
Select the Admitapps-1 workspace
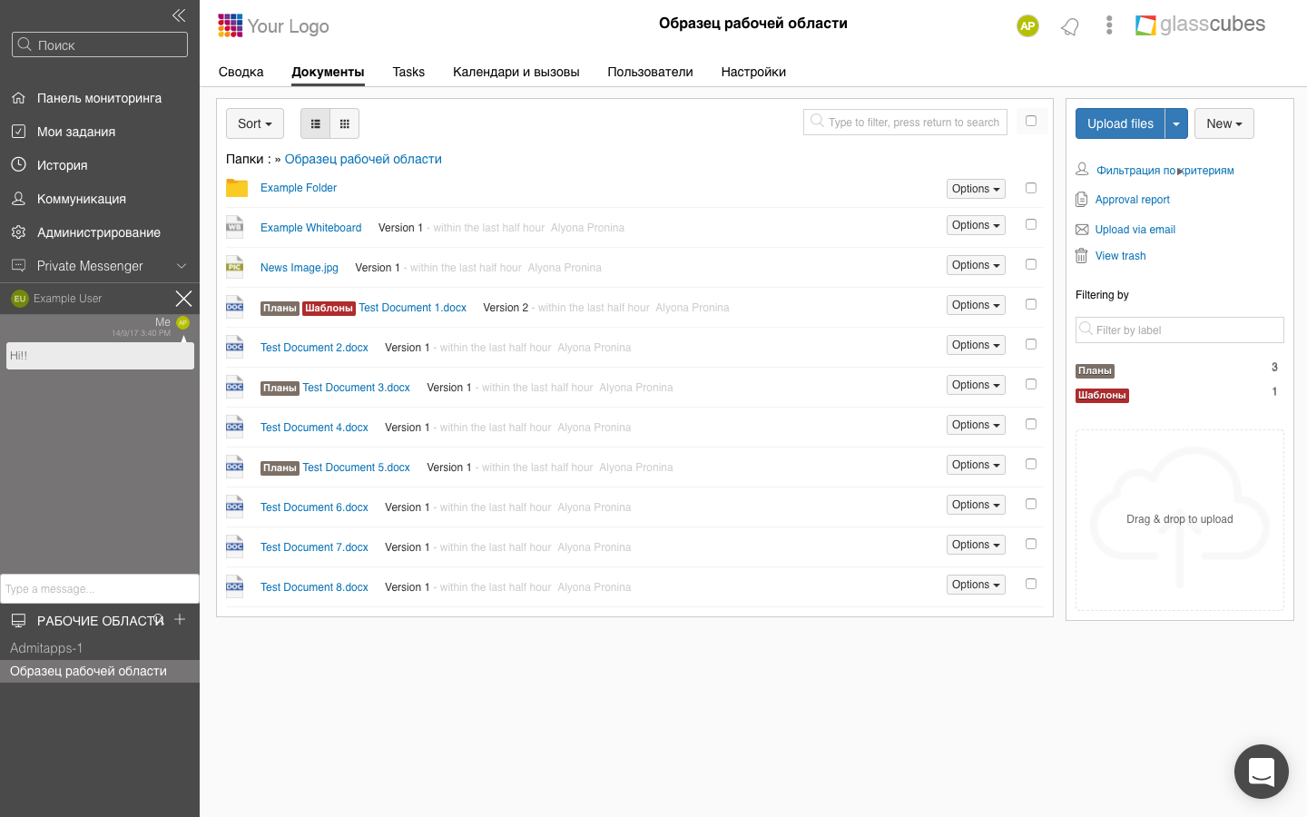(x=46, y=648)
